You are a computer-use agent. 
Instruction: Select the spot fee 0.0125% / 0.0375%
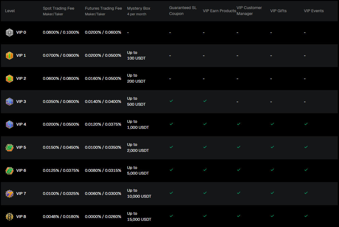coord(61,171)
